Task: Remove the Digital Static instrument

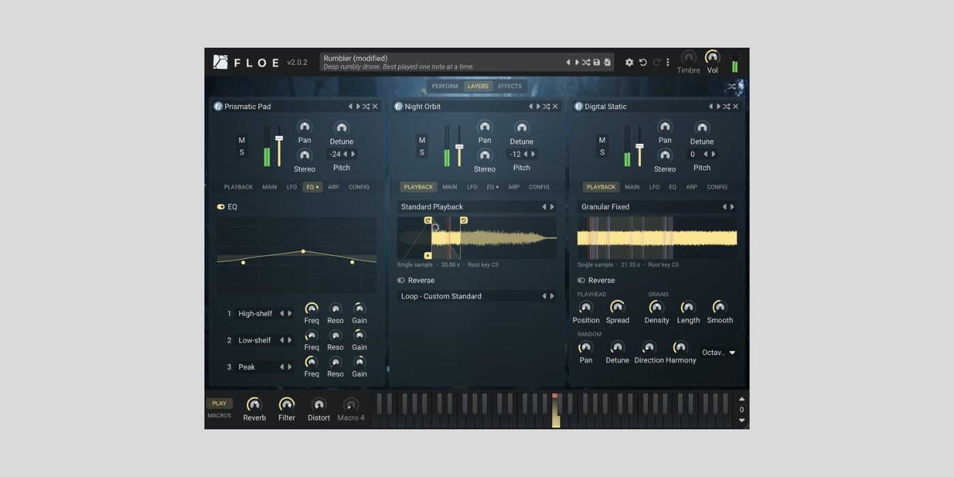Action: pyautogui.click(x=735, y=106)
